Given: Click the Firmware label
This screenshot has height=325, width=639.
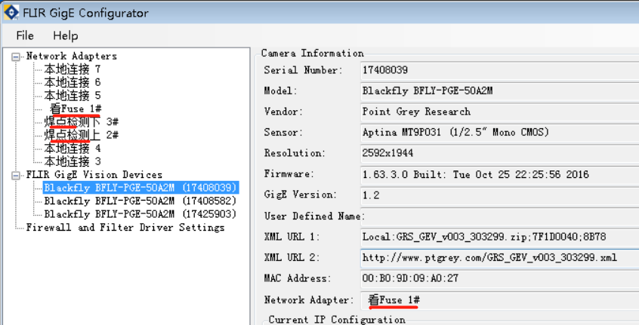Looking at the screenshot, I should click(x=289, y=174).
